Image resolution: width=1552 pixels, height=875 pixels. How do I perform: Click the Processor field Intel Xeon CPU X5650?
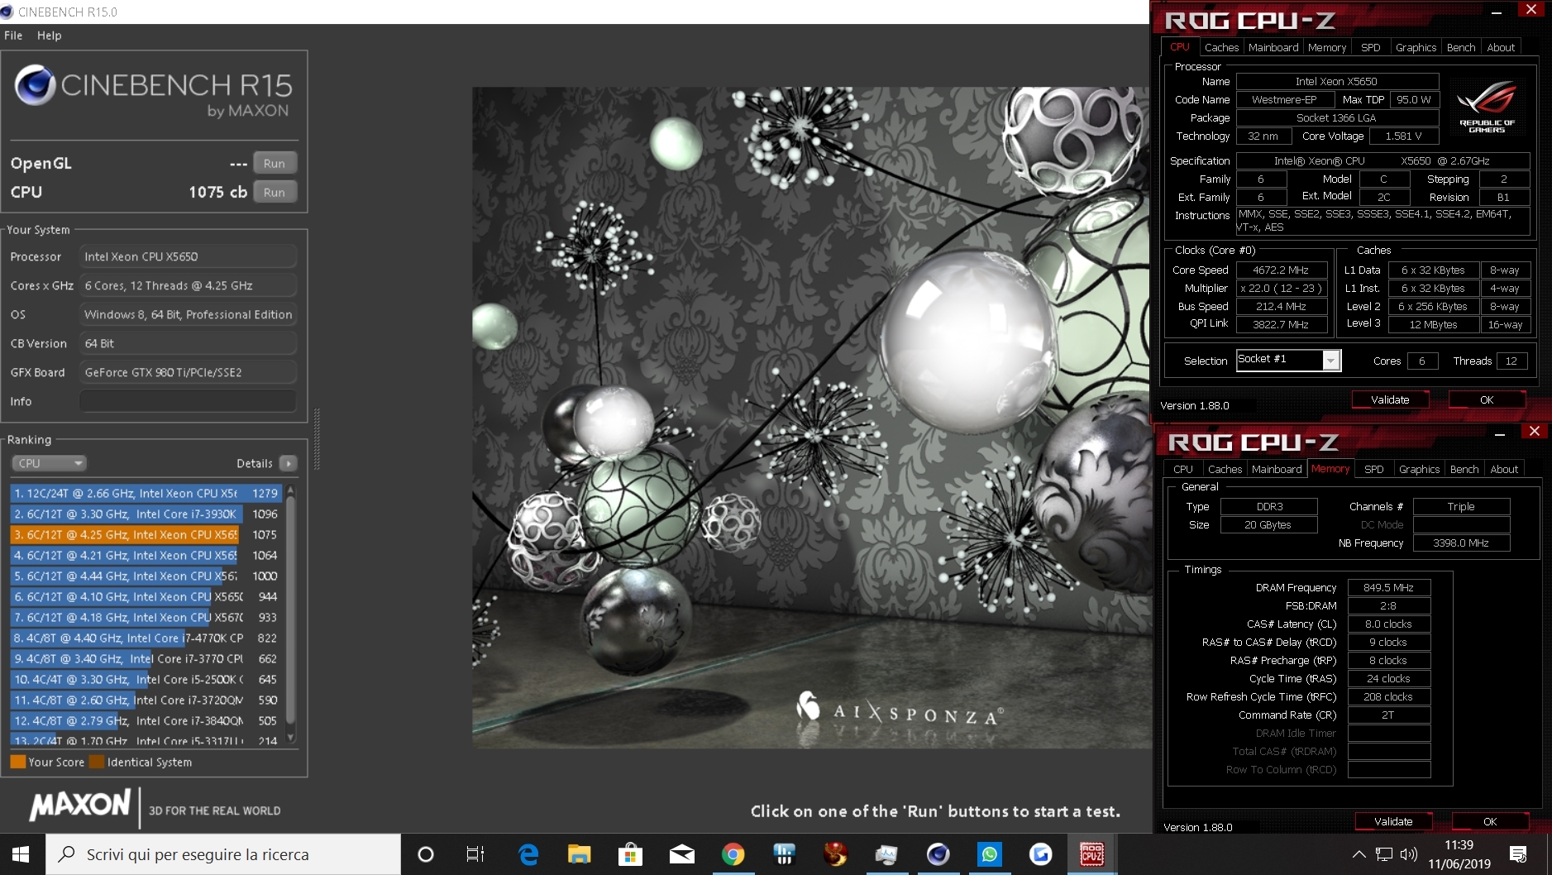(x=188, y=256)
